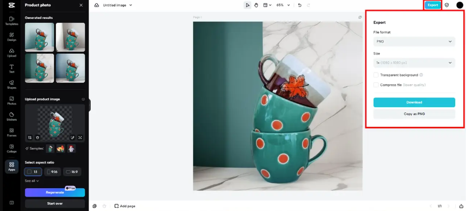
Task: Pick the third sample, the snowman figure
Action: [71, 148]
